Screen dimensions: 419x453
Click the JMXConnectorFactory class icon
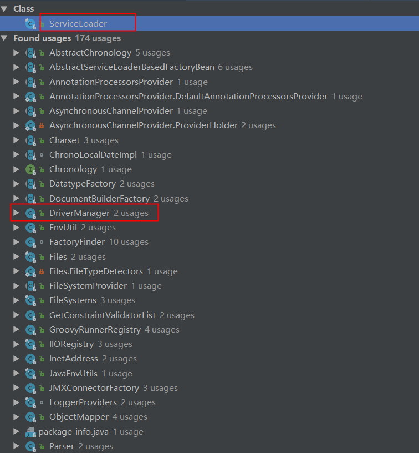pos(30,388)
